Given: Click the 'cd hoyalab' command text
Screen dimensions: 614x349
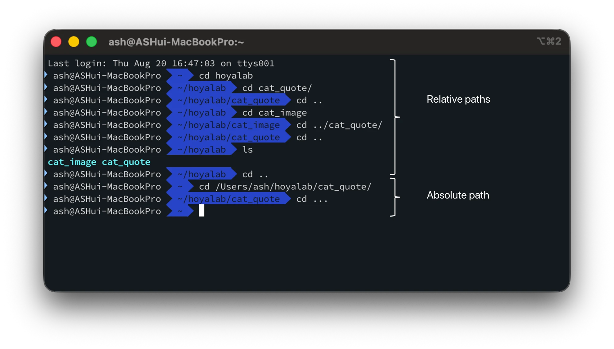Looking at the screenshot, I should coord(226,76).
